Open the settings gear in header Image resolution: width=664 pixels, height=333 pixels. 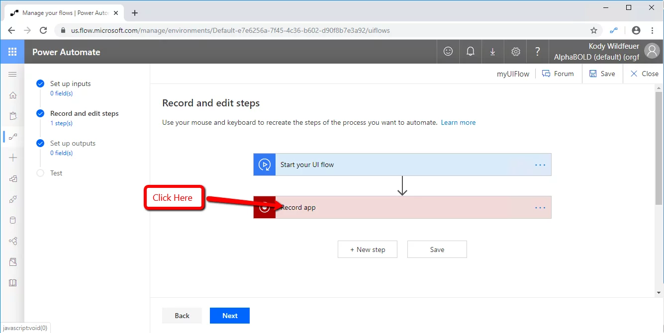pyautogui.click(x=515, y=51)
